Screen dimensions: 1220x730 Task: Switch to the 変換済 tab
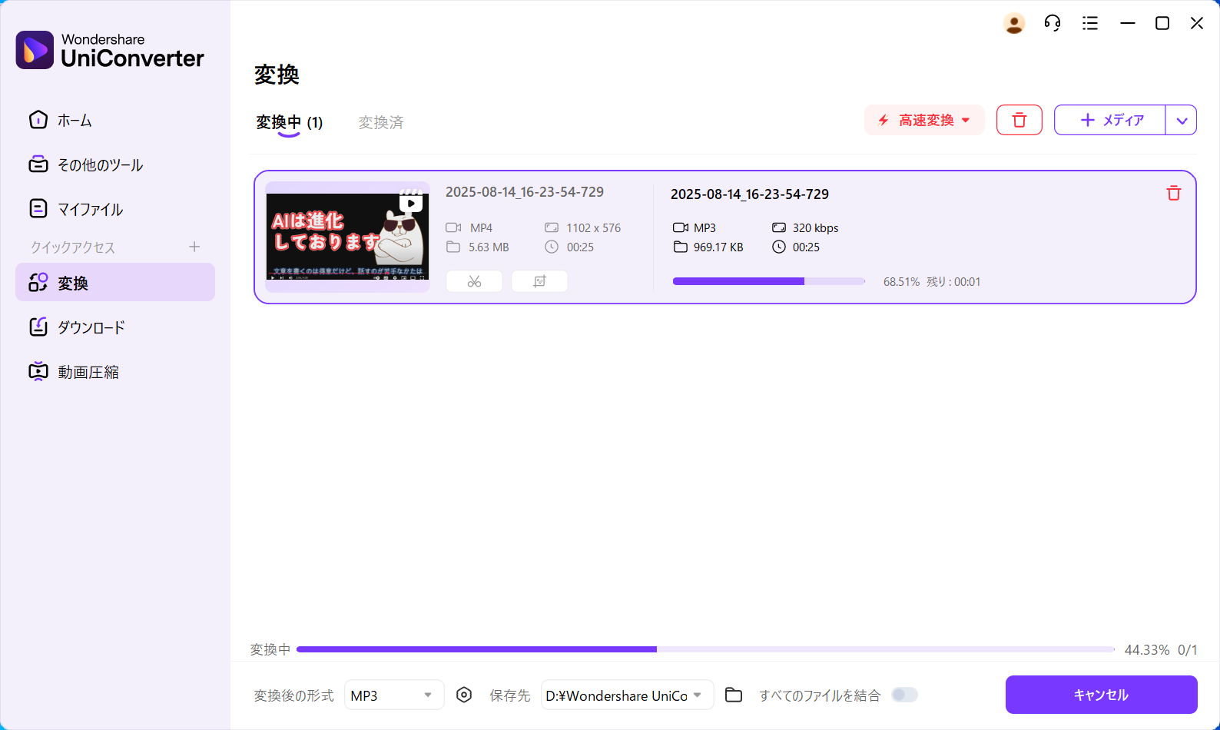tap(381, 122)
